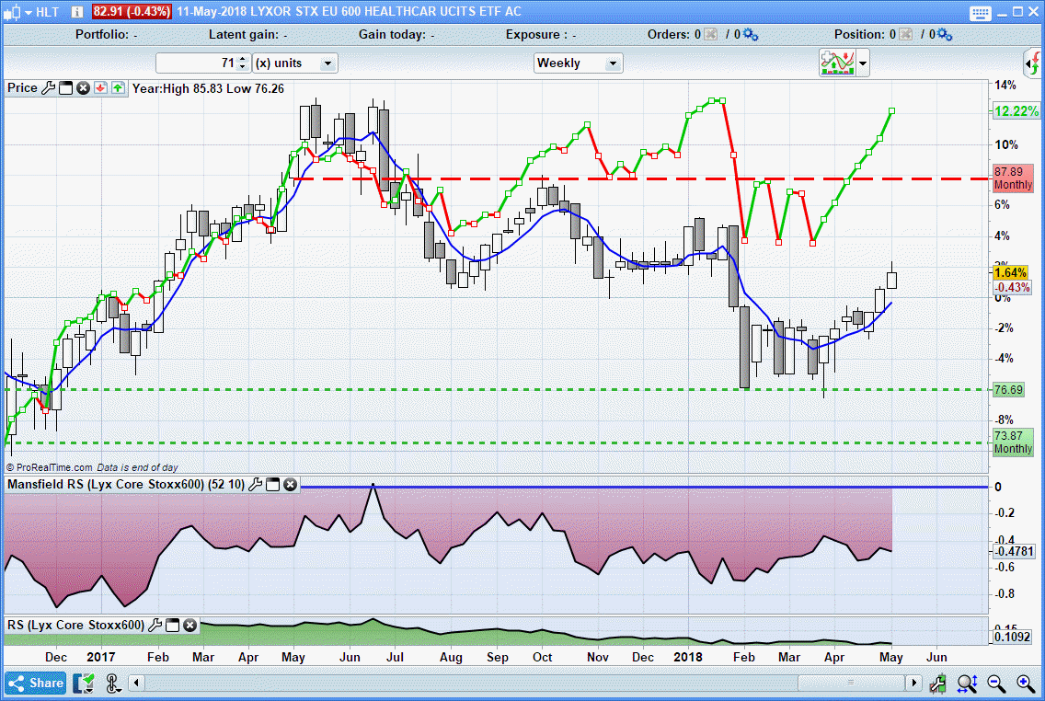Click the Gain today status field
The width and height of the screenshot is (1045, 701).
click(396, 35)
